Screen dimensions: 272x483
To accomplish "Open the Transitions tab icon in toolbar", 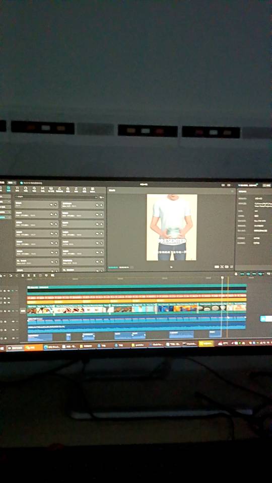I will (42, 190).
